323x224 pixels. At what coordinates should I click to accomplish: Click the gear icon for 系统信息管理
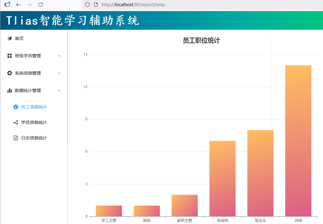coord(10,73)
